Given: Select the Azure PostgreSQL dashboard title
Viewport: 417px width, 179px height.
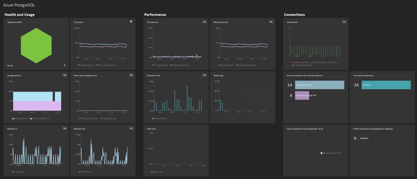Looking at the screenshot, I should point(20,5).
